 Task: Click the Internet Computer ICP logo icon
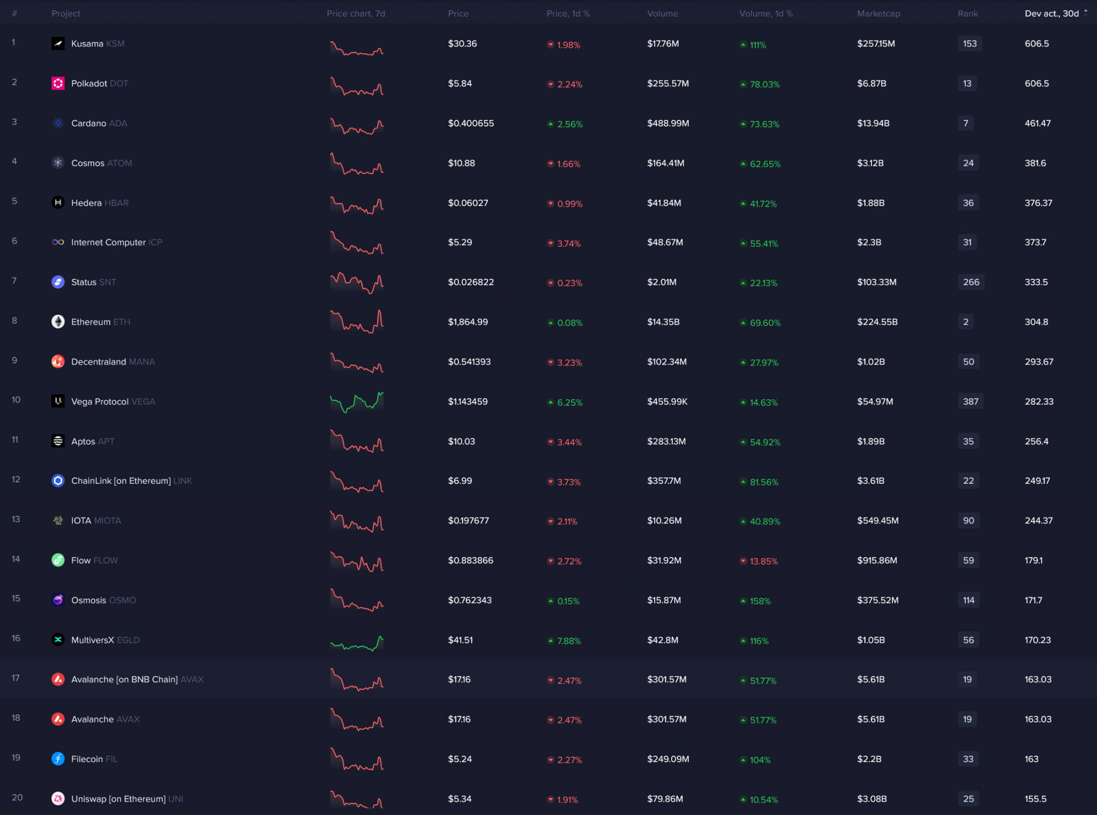pyautogui.click(x=58, y=242)
